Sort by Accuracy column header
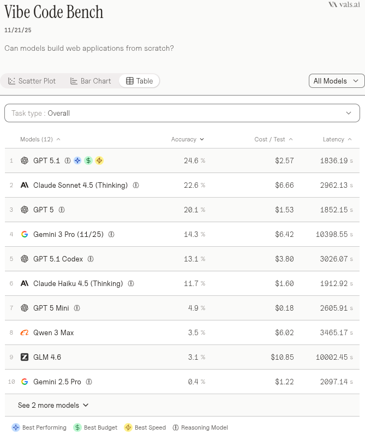The width and height of the screenshot is (365, 434). point(187,139)
